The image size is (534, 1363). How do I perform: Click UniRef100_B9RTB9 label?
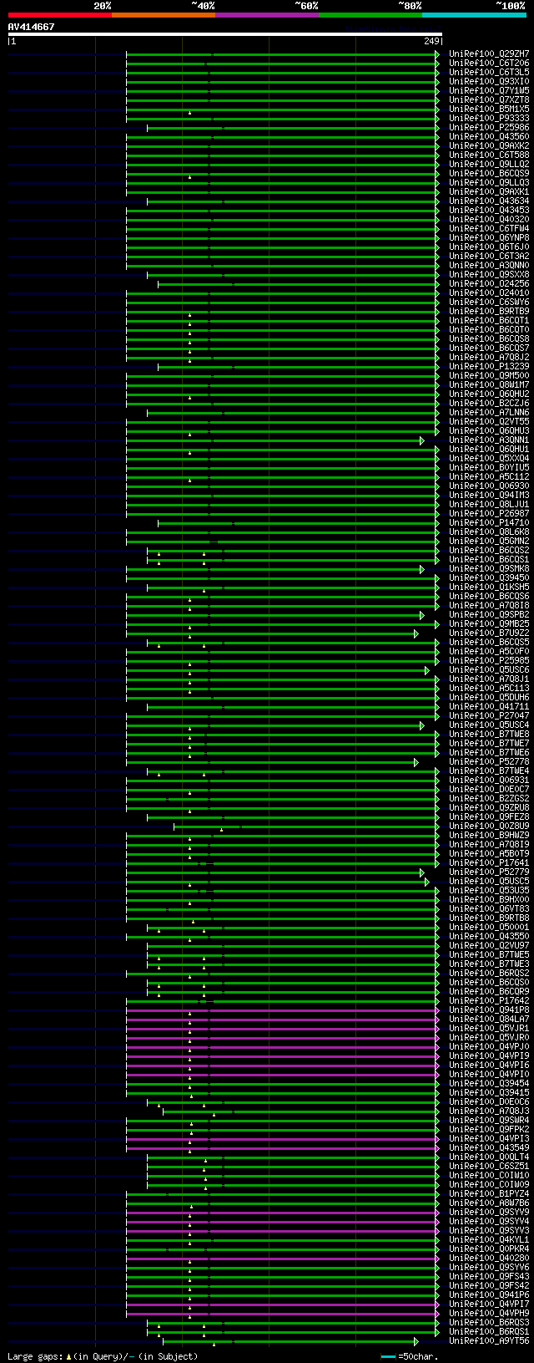(489, 312)
